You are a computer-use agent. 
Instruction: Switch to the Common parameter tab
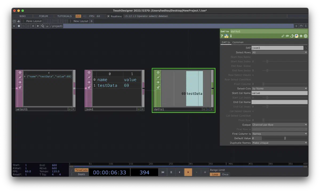pos(238,42)
